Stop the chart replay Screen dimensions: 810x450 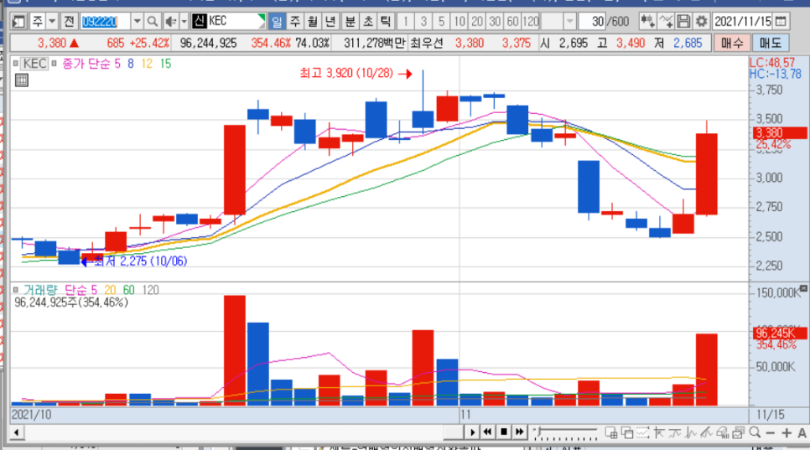tap(504, 432)
